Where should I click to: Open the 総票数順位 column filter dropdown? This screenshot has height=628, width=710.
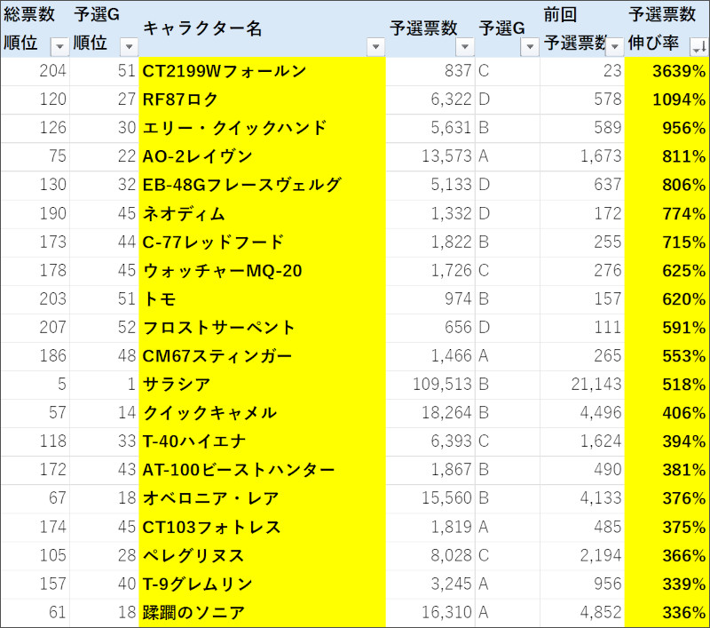click(x=59, y=46)
